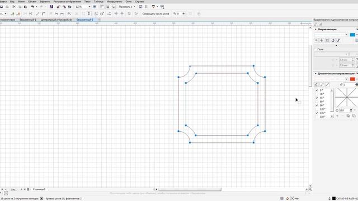
Task: Click Сокращать число узлов button
Action: [x=156, y=13]
